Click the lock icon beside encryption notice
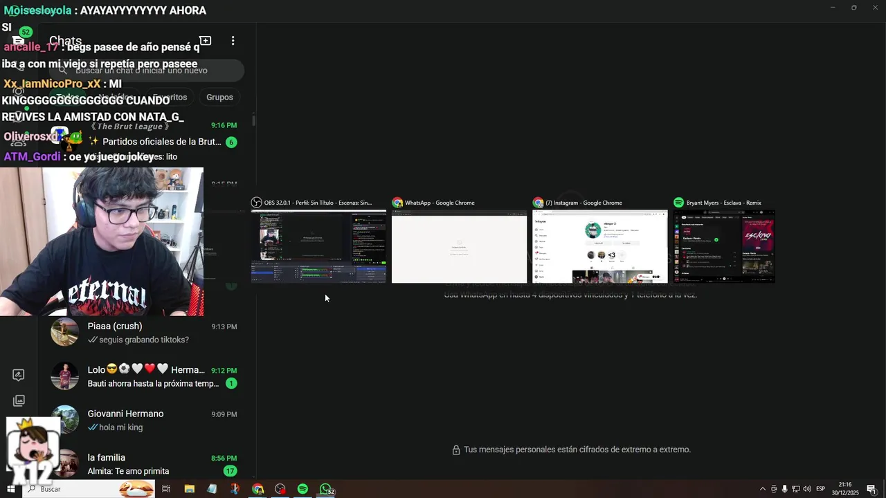The width and height of the screenshot is (886, 498). 456,450
